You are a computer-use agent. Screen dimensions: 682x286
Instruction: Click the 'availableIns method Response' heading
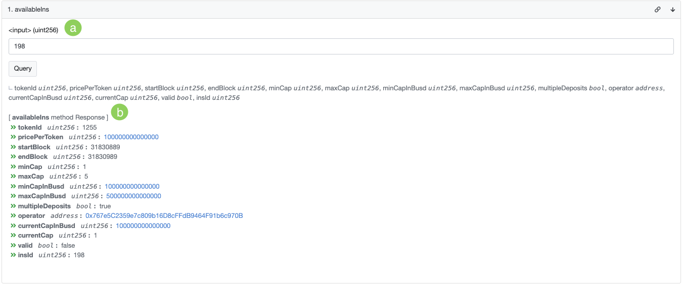58,117
